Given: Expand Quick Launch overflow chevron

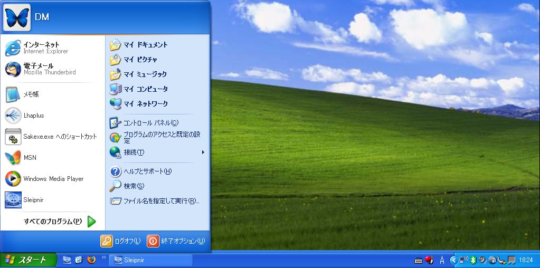Looking at the screenshot, I should [x=103, y=257].
